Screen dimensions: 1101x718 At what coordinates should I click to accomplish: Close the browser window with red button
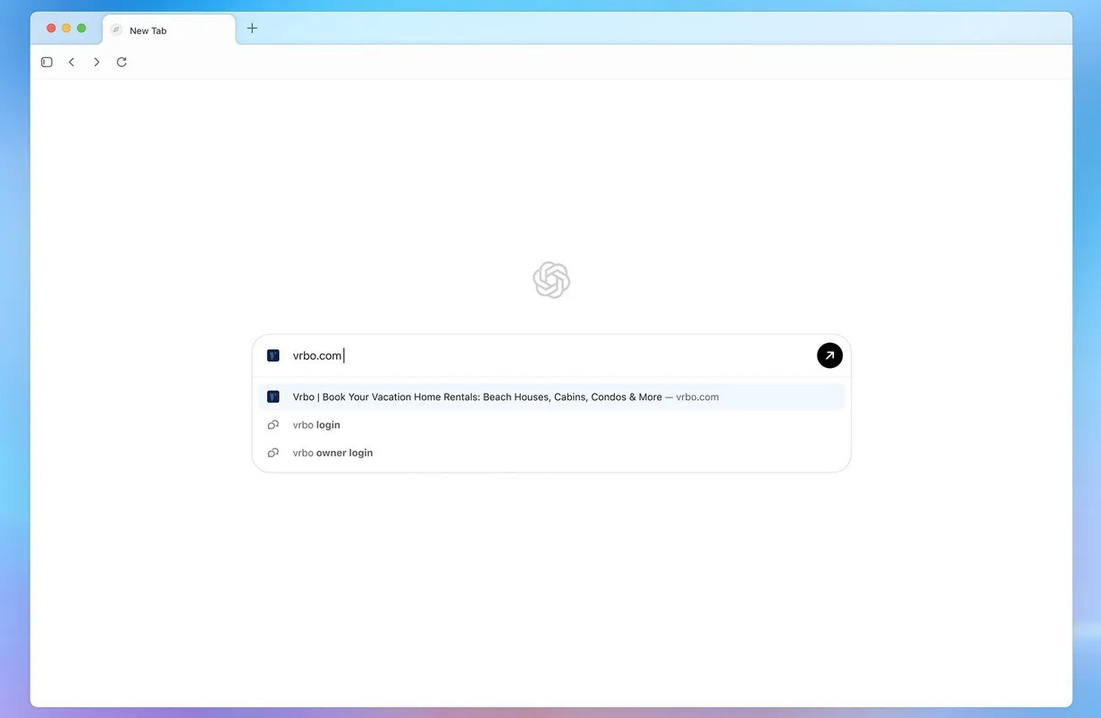[51, 29]
